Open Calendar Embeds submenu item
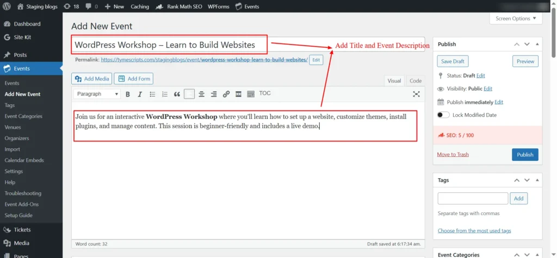Image resolution: width=557 pixels, height=258 pixels. (24, 160)
